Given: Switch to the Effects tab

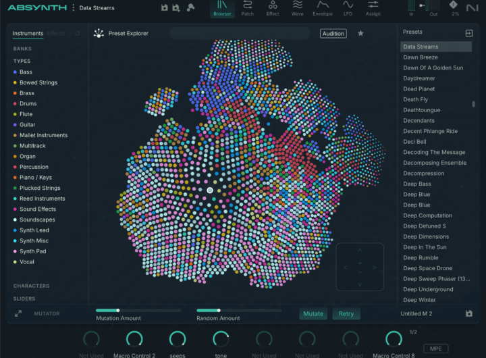Looking at the screenshot, I should tap(56, 33).
